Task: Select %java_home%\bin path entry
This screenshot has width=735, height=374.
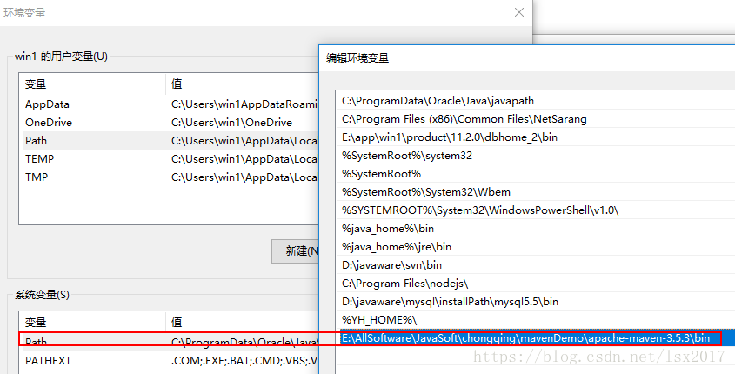Action: pyautogui.click(x=535, y=229)
